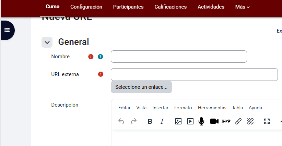Toggle italic formatting in description editor
The height and width of the screenshot is (146, 282).
162,121
